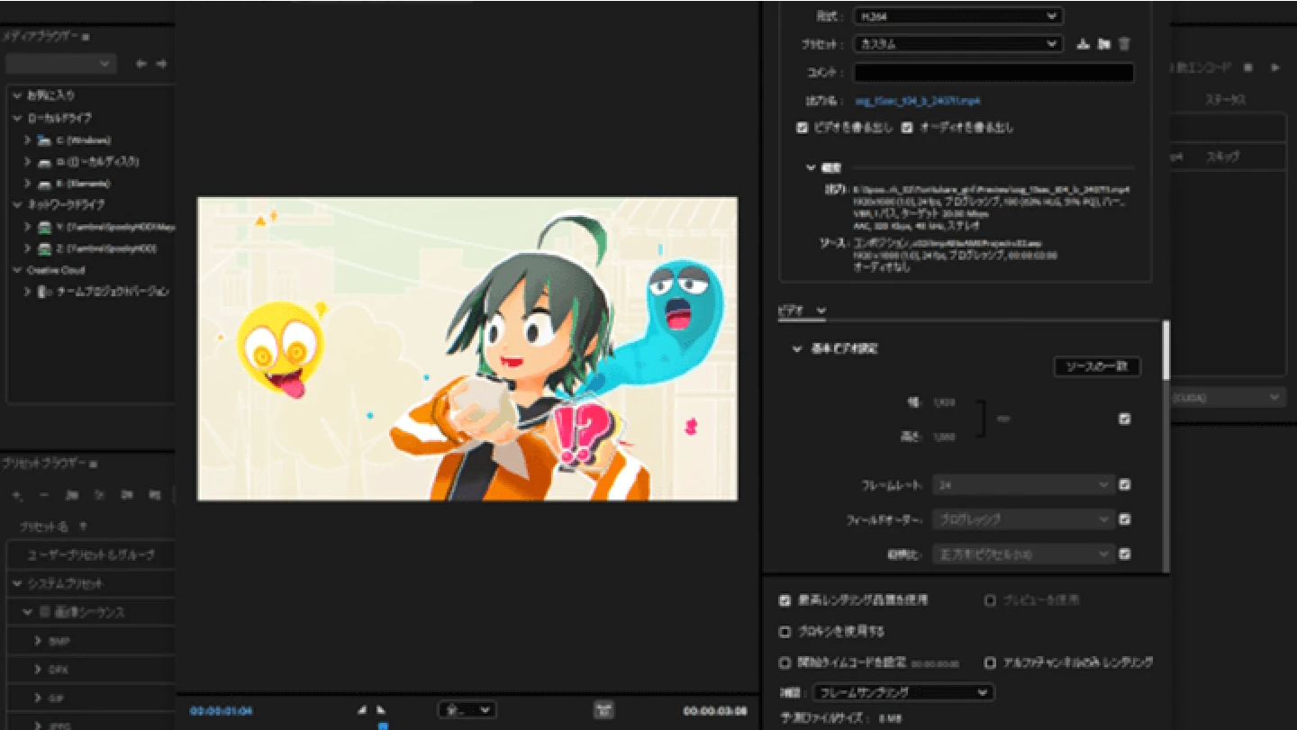Click the delete preset minus icon
This screenshot has width=1297, height=730.
pyautogui.click(x=44, y=495)
